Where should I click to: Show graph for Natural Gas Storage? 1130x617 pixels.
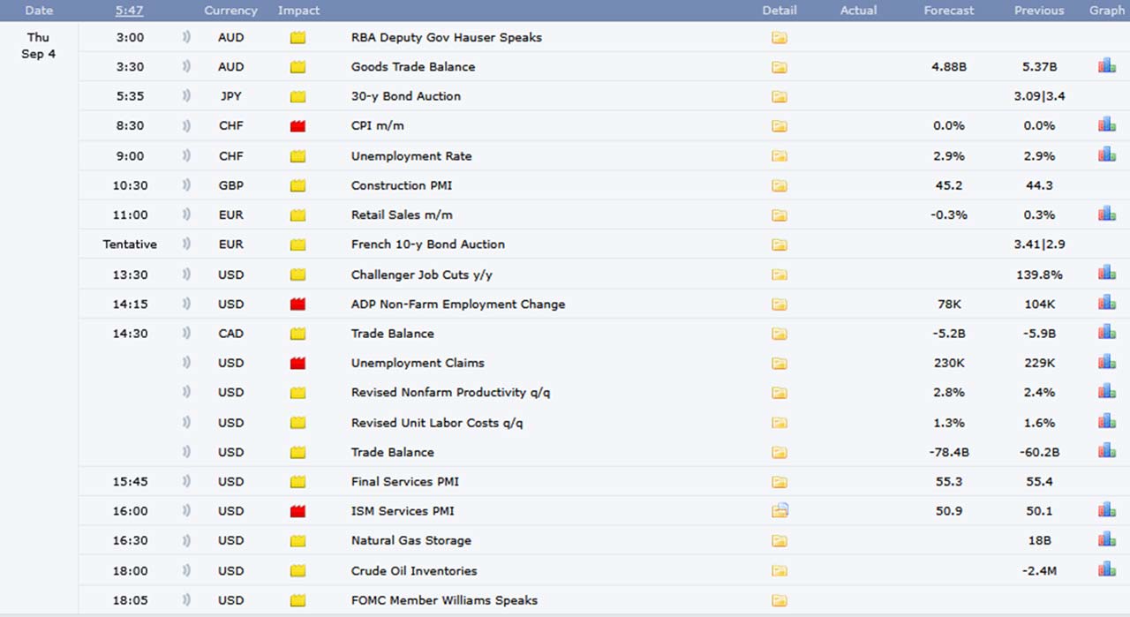[x=1106, y=540]
